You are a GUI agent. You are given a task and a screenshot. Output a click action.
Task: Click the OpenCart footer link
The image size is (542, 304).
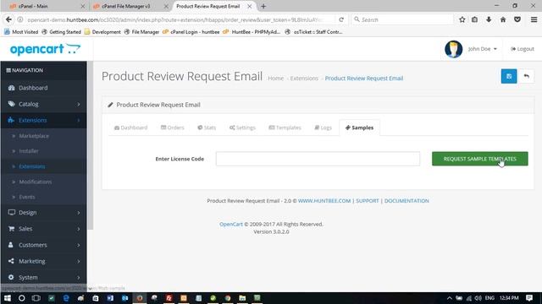[x=231, y=224]
